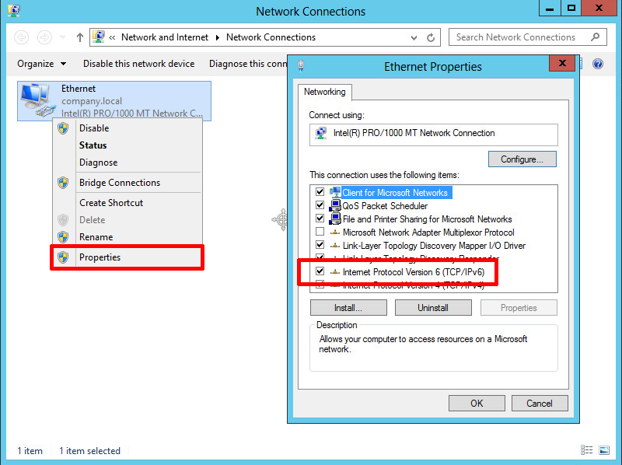Confirm the dialog with OK
622x465 pixels.
(x=477, y=403)
